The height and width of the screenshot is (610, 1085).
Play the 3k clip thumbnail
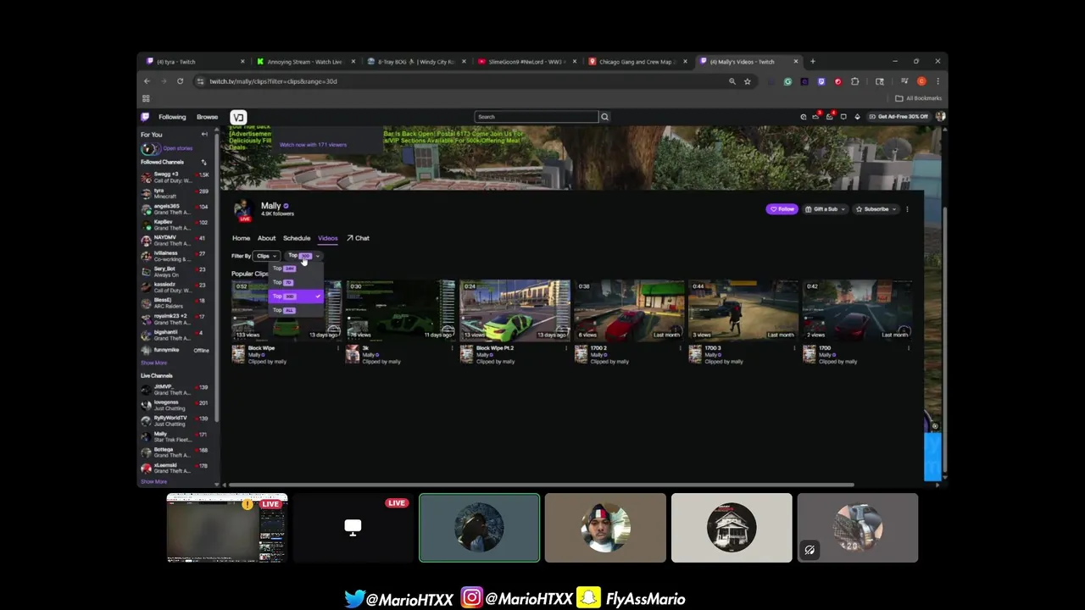point(400,310)
